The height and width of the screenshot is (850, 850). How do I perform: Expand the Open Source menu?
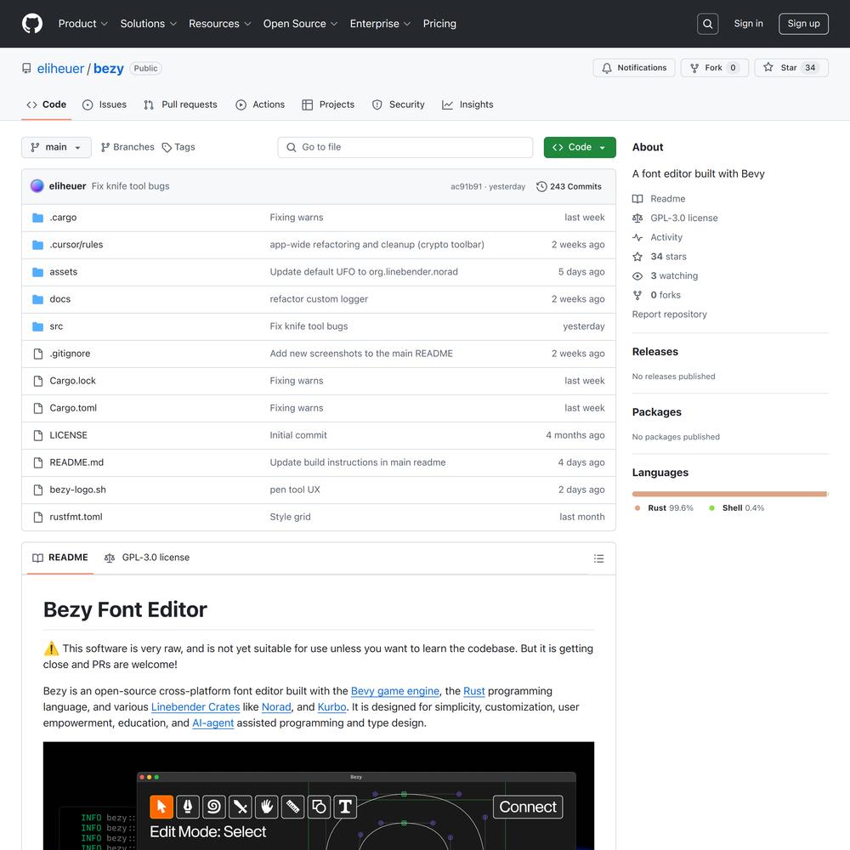point(300,24)
